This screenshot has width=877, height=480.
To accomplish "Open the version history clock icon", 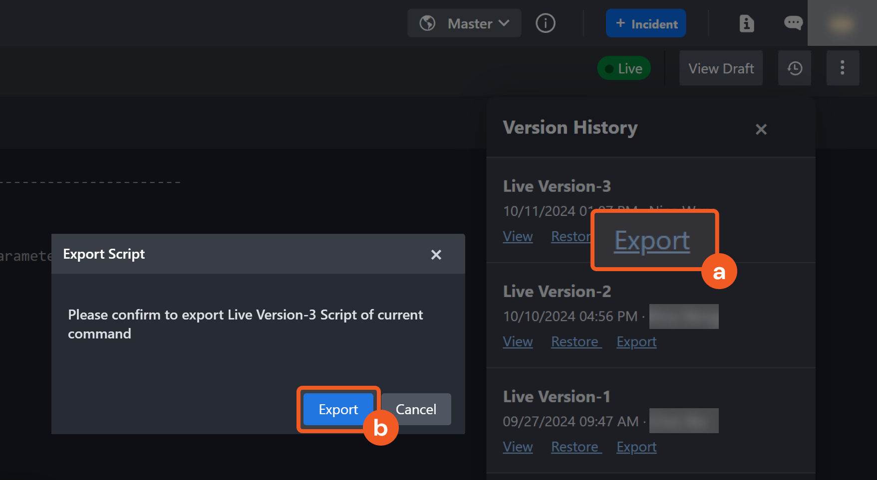I will 794,68.
